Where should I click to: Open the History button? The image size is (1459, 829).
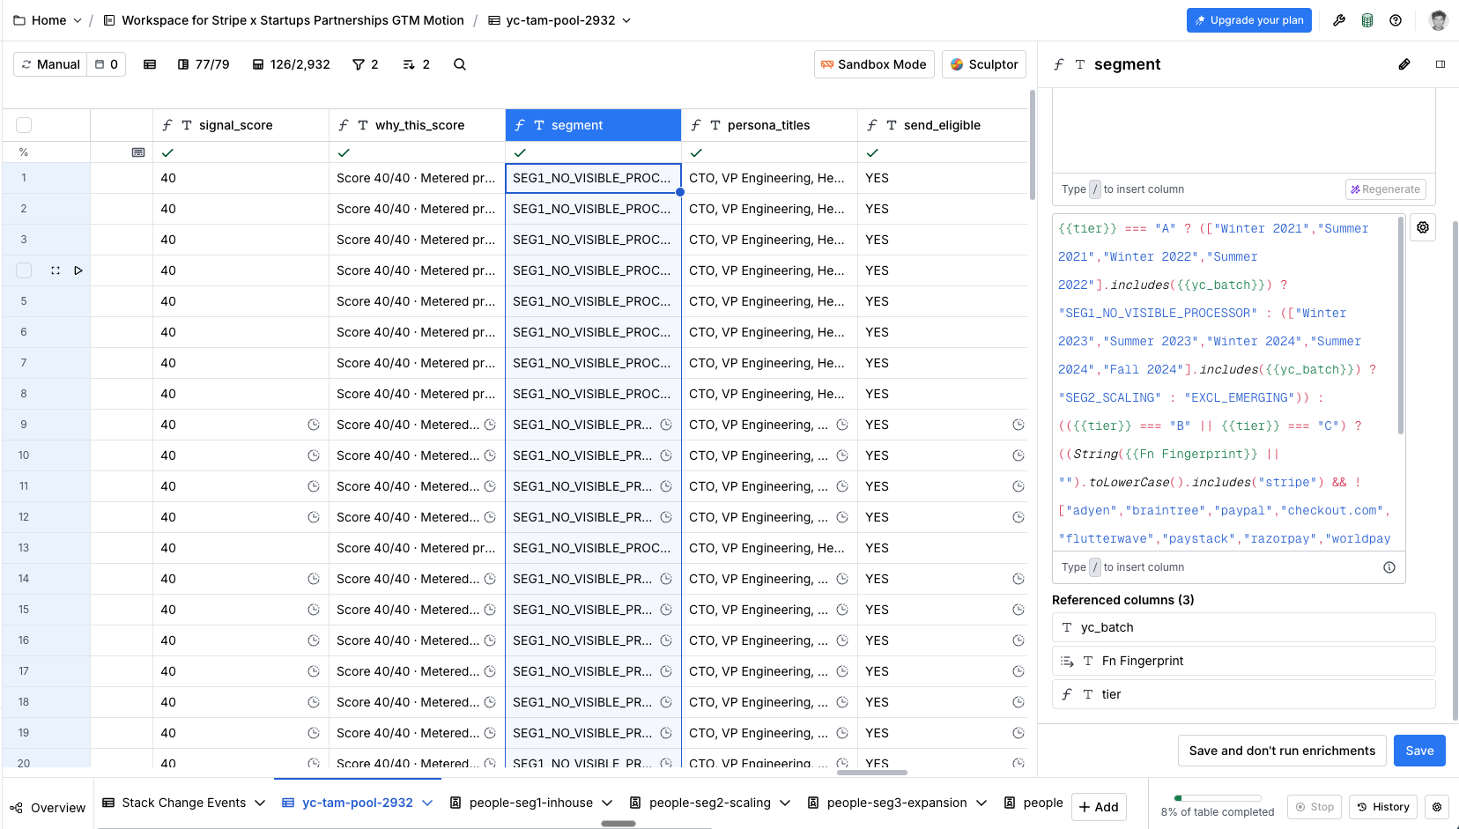[x=1383, y=807]
